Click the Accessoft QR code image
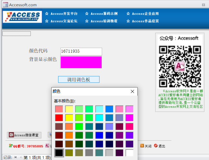 180,66
